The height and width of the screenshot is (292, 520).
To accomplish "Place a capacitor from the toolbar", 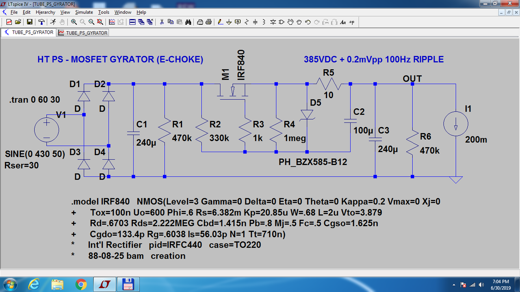I will coord(255,22).
